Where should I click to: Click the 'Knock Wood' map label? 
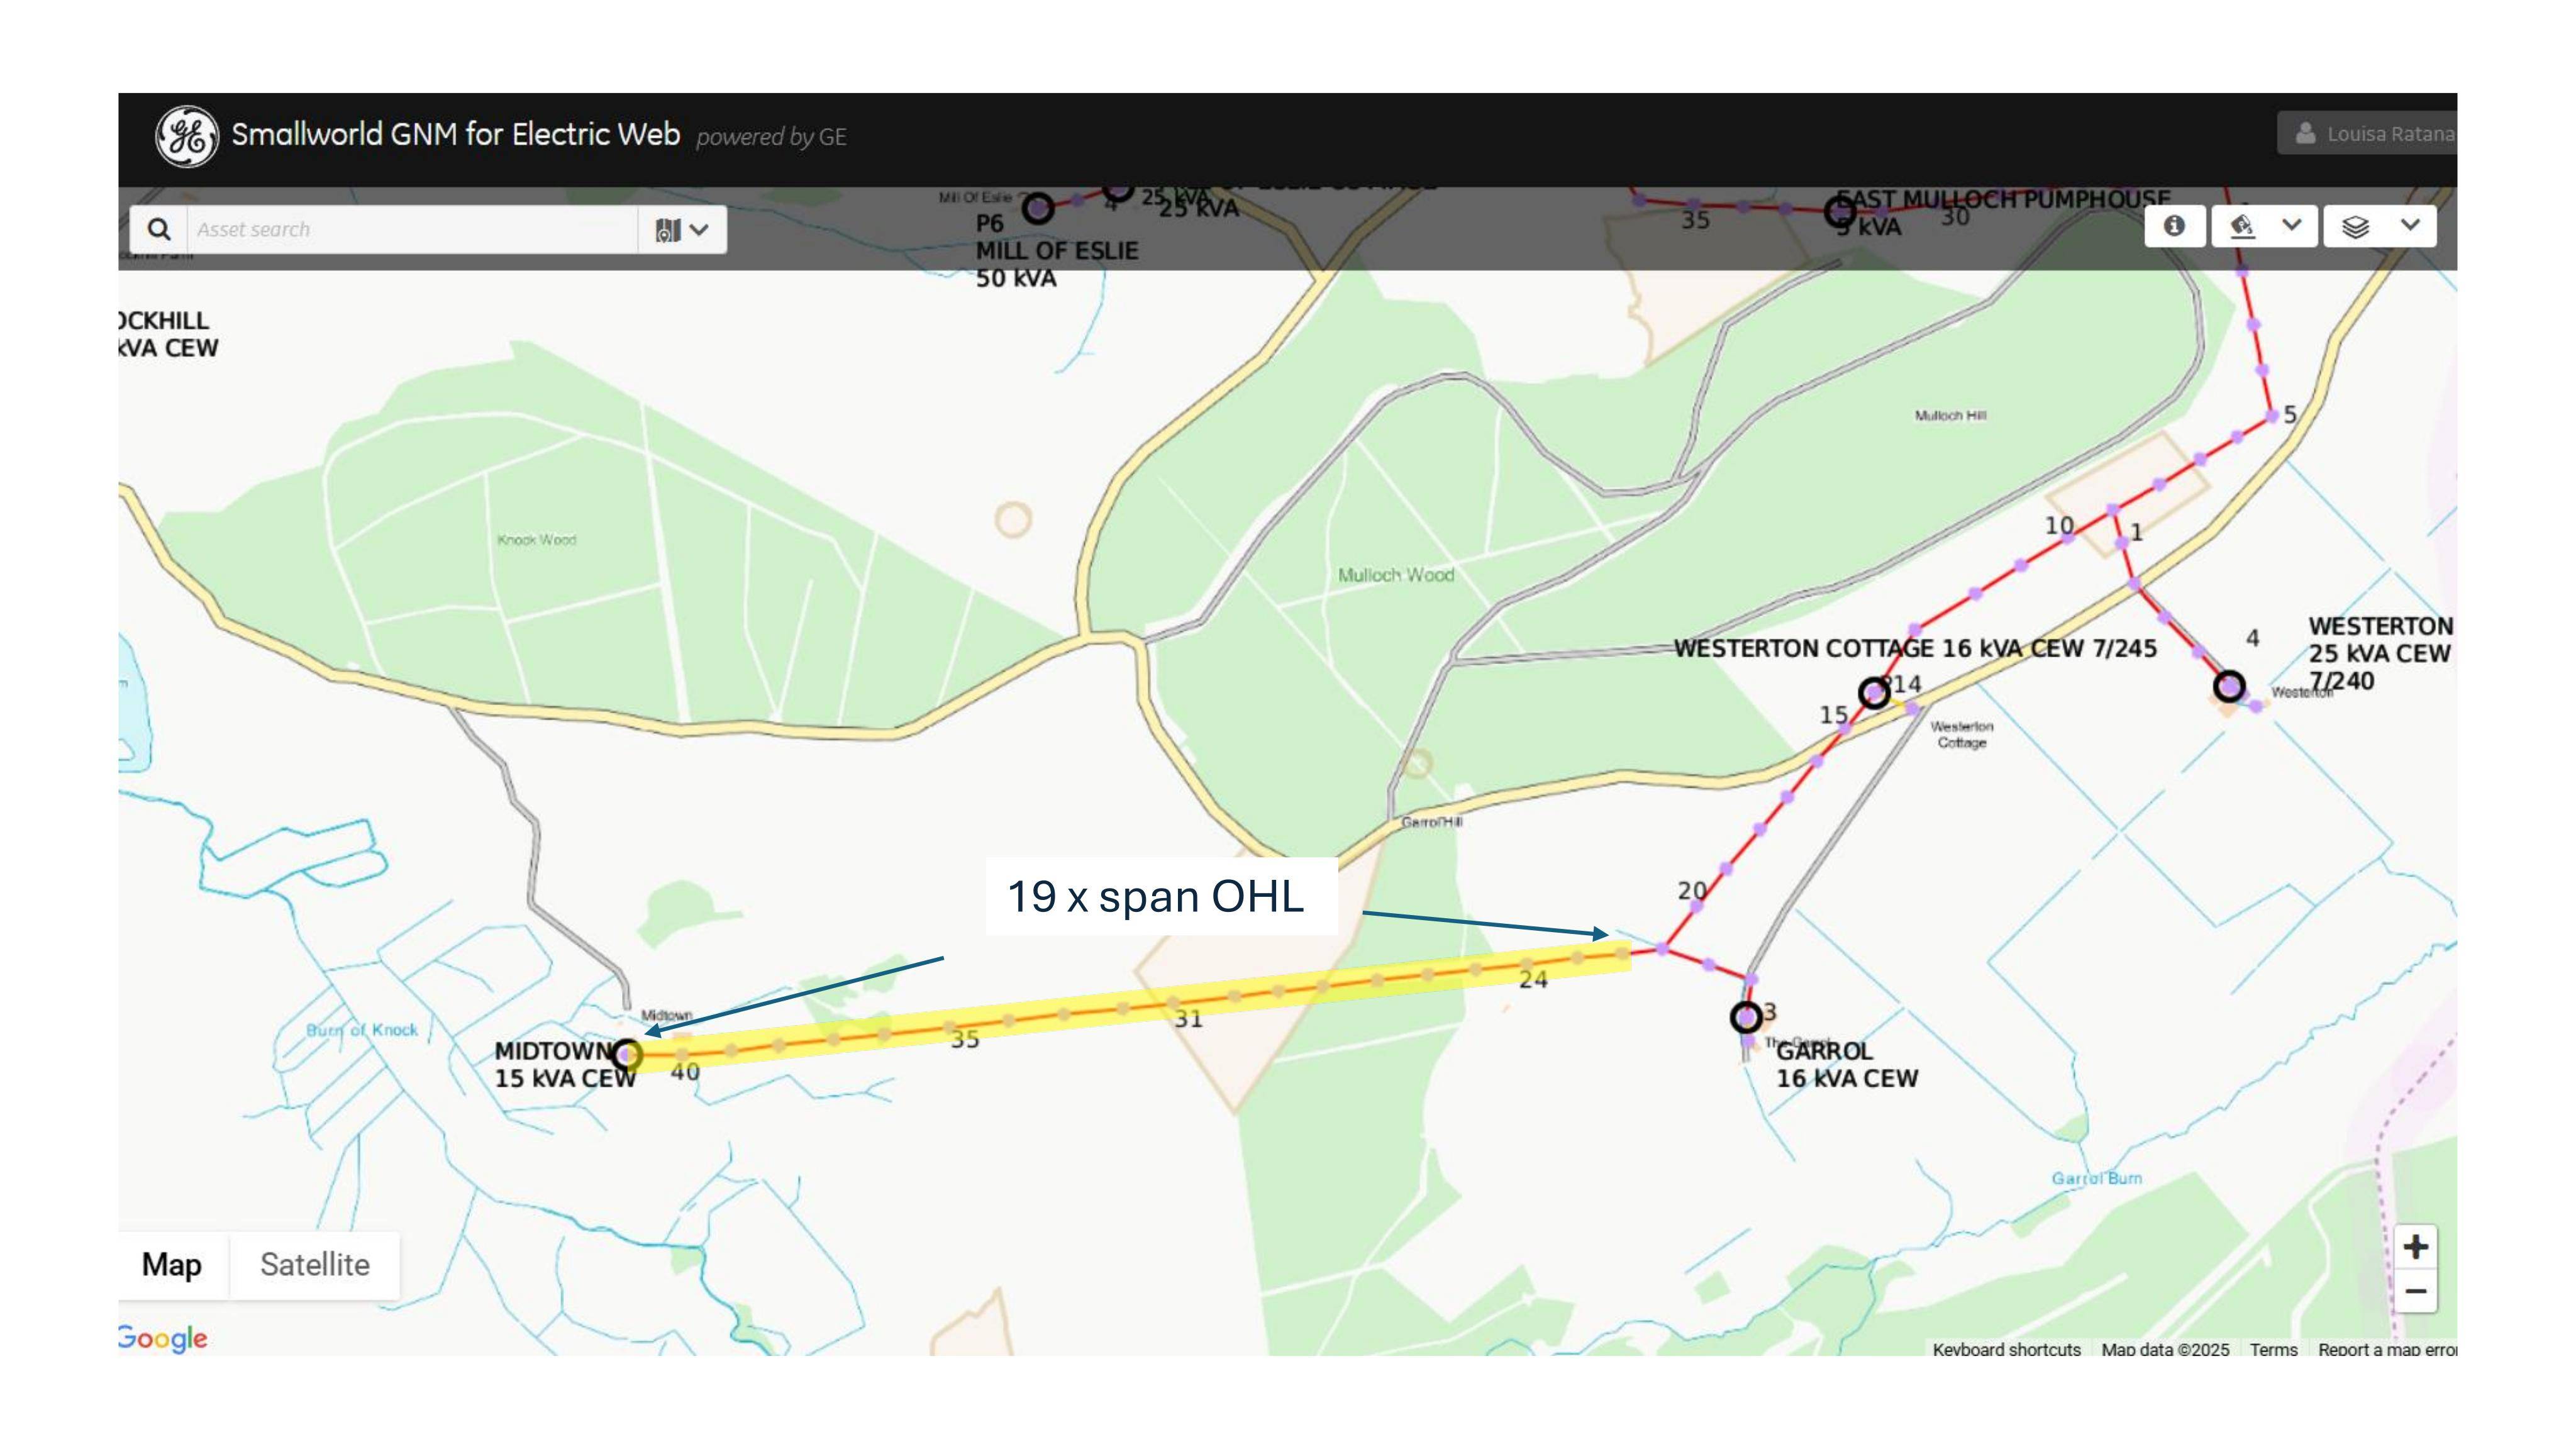point(537,540)
